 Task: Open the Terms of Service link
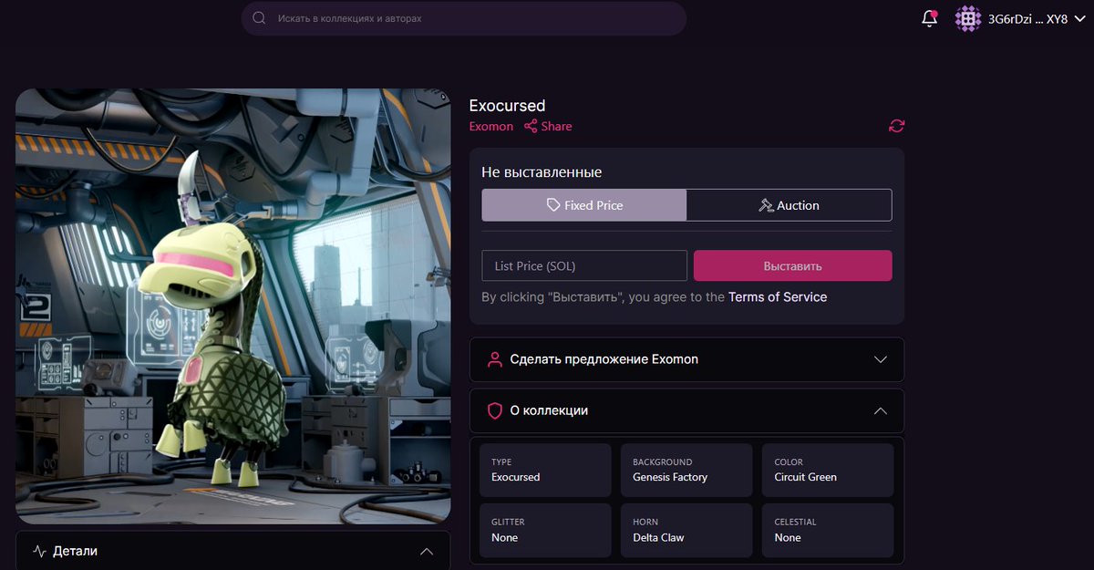click(x=778, y=296)
